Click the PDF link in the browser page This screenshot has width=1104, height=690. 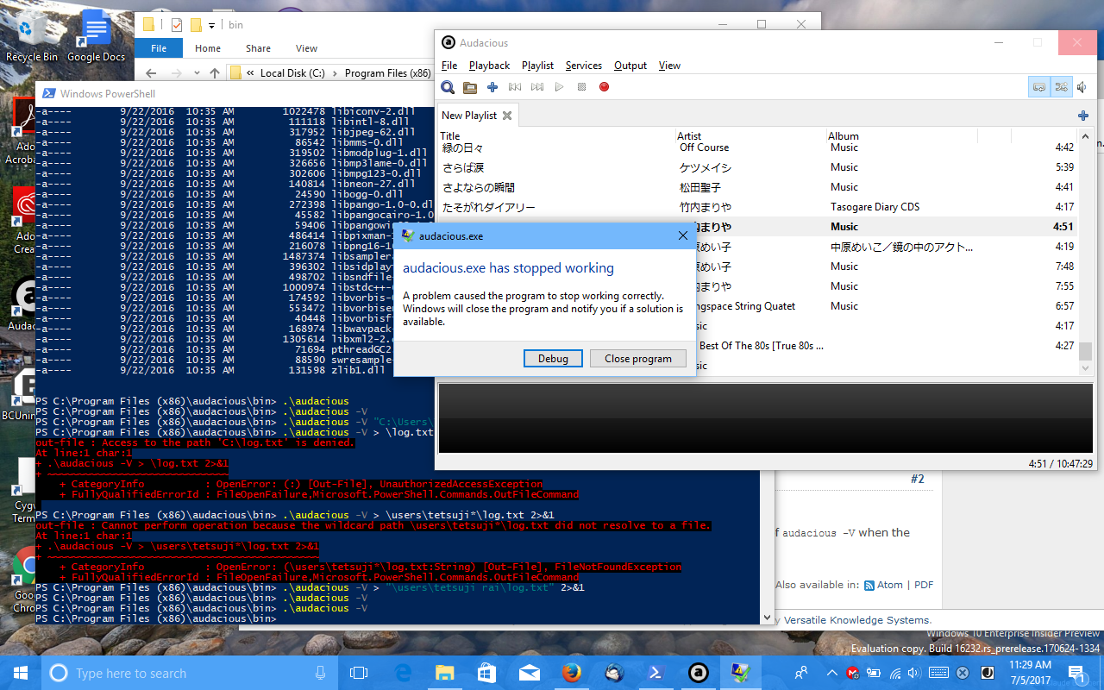[924, 585]
